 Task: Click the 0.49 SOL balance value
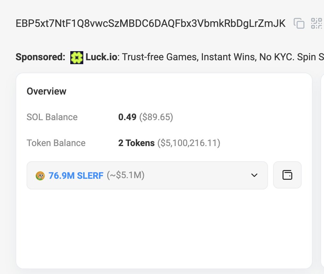click(x=127, y=117)
